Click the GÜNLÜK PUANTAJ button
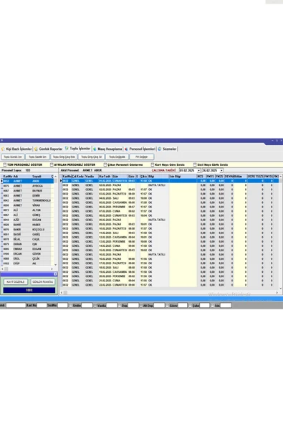This screenshot has width=283, height=425. [42, 282]
